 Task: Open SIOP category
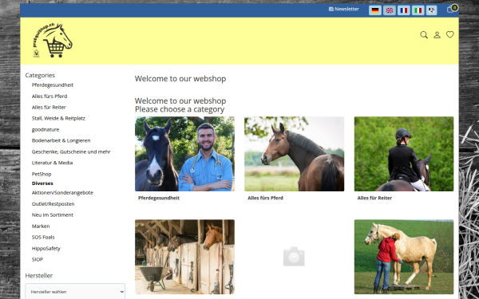(38, 259)
